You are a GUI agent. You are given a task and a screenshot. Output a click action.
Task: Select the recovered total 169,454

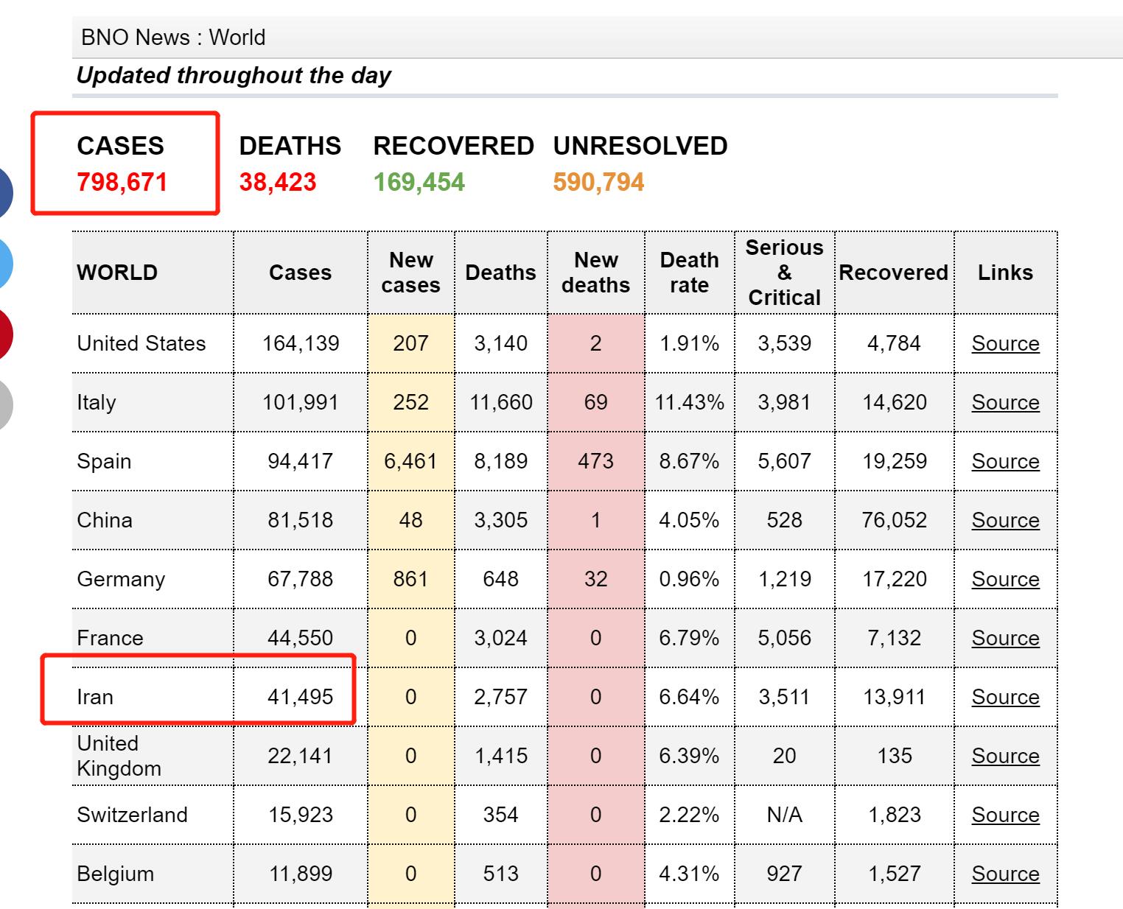tap(419, 182)
